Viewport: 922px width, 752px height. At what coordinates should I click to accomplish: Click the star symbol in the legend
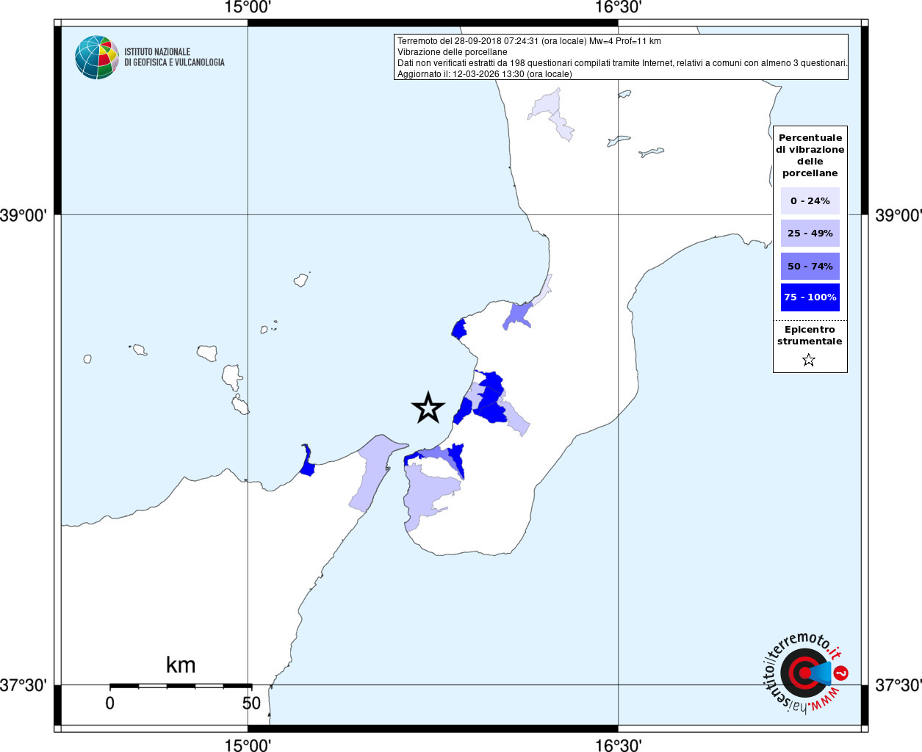coord(809,360)
